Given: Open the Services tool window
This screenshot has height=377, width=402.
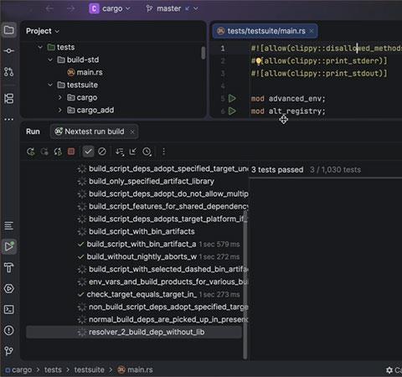Looking at the screenshot, I should (x=8, y=288).
